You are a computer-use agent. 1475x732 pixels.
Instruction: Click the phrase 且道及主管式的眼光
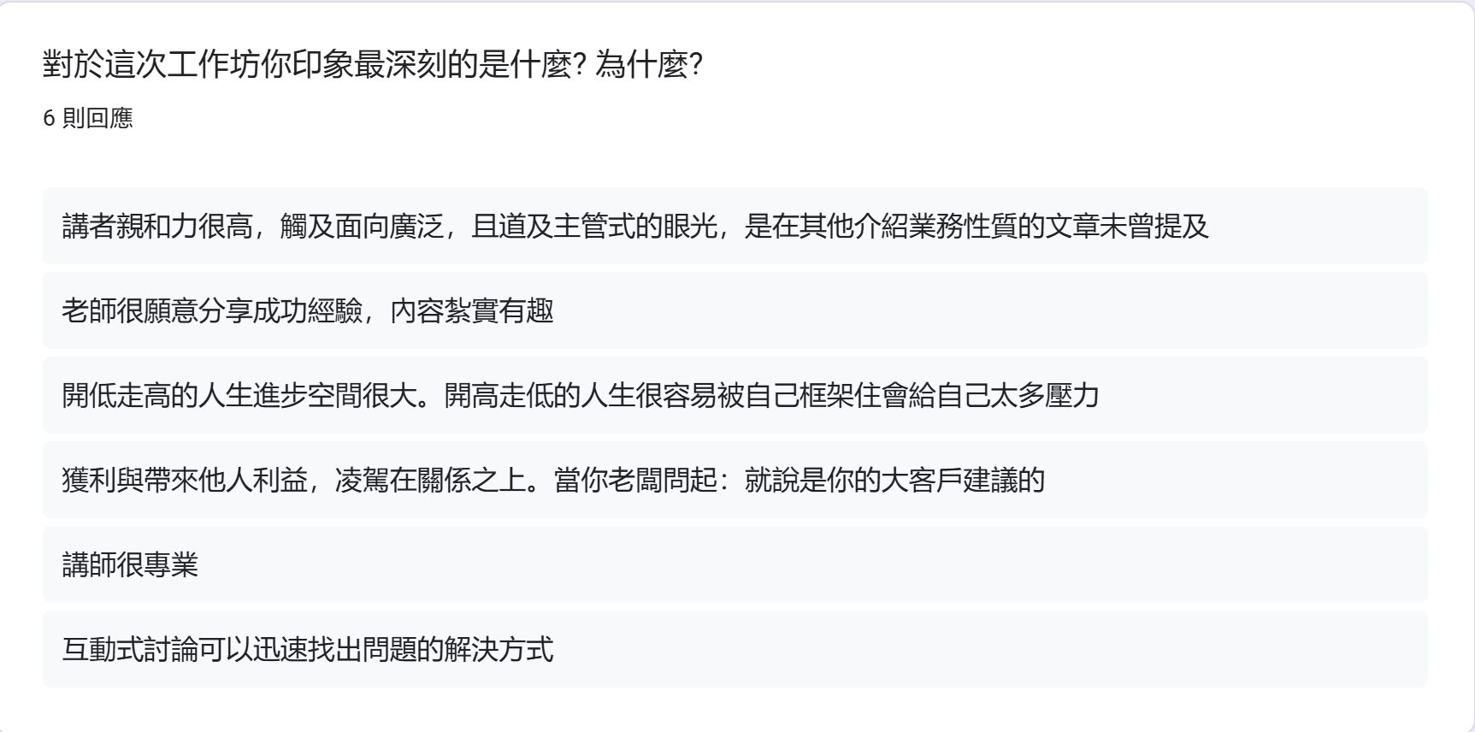(594, 226)
